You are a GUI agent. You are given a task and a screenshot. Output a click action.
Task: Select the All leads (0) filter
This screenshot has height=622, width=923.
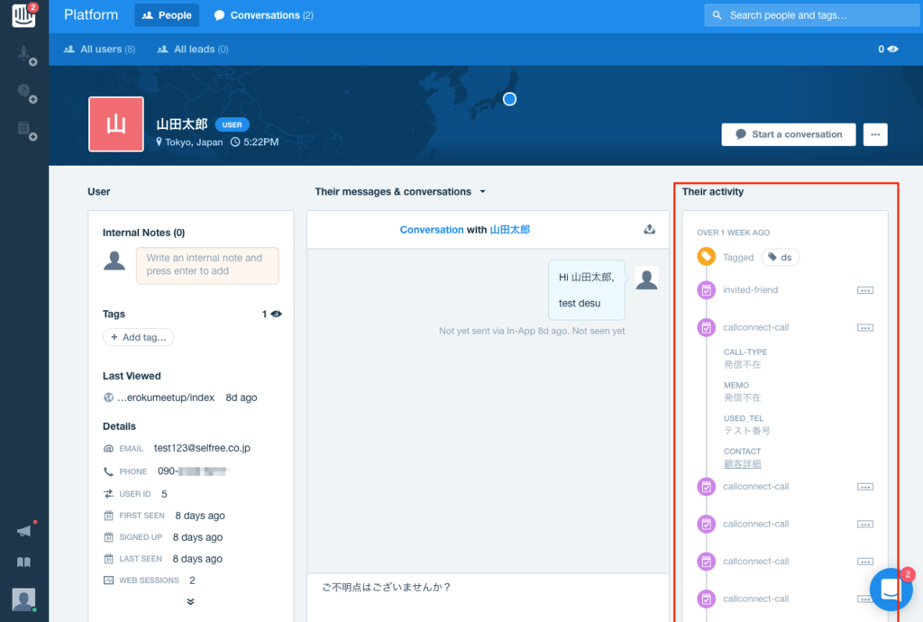[x=192, y=49]
